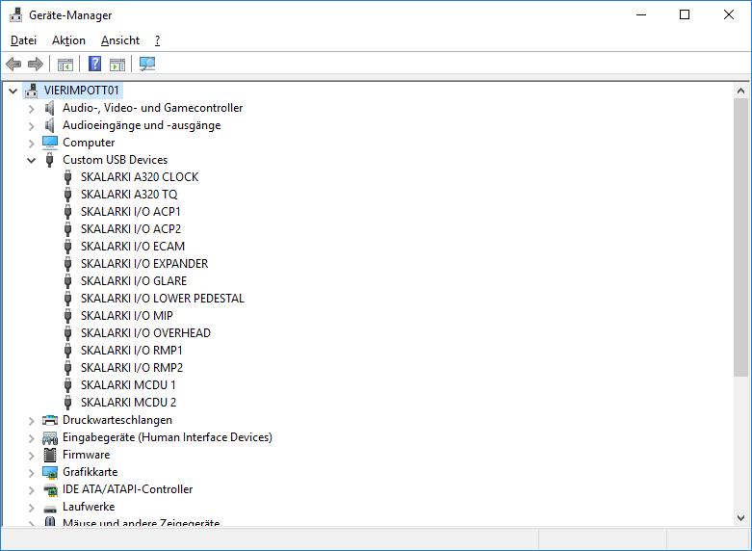The width and height of the screenshot is (752, 551).
Task: Click the scan for hardware changes icon
Action: click(147, 64)
